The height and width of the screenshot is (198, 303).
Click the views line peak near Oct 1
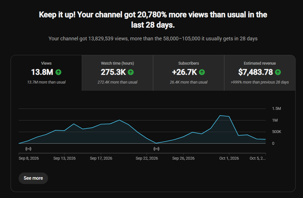point(220,115)
